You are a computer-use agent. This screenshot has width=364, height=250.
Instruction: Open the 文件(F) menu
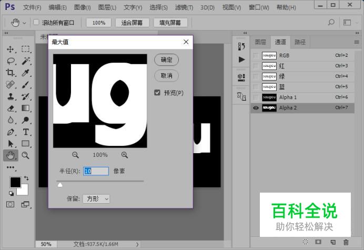(x=32, y=7)
